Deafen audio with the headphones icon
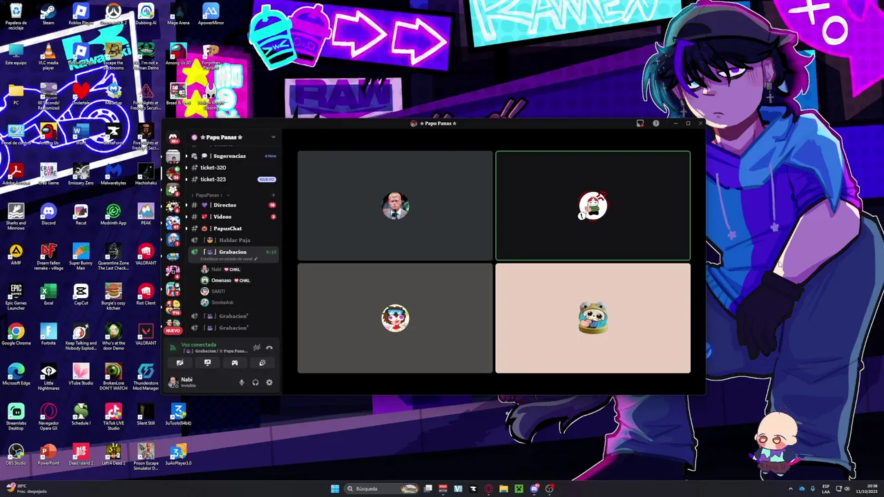Screen dimensions: 884x497 point(256,382)
